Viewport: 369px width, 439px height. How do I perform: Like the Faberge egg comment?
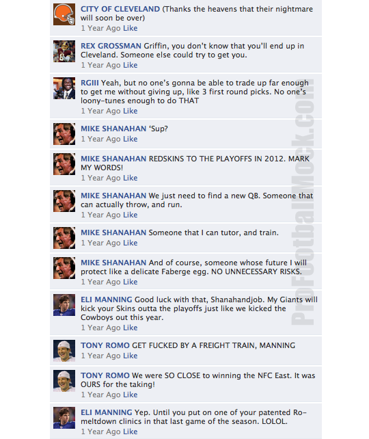pos(130,282)
